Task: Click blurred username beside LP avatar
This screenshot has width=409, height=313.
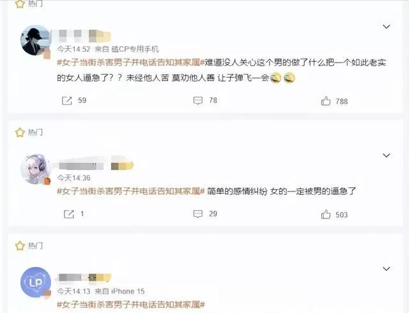Action: 84,277
